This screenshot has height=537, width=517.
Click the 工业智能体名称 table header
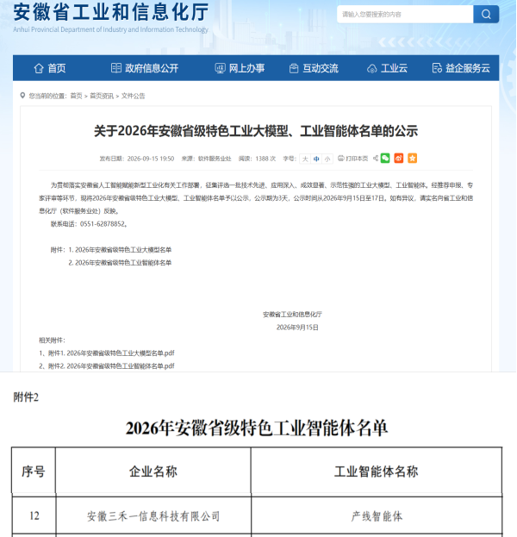[377, 471]
